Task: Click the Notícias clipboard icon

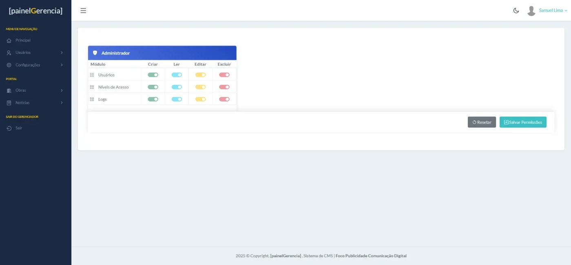Action: click(x=9, y=103)
